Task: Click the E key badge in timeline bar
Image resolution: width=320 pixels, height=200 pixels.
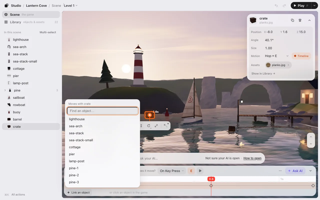Action: 191,171
